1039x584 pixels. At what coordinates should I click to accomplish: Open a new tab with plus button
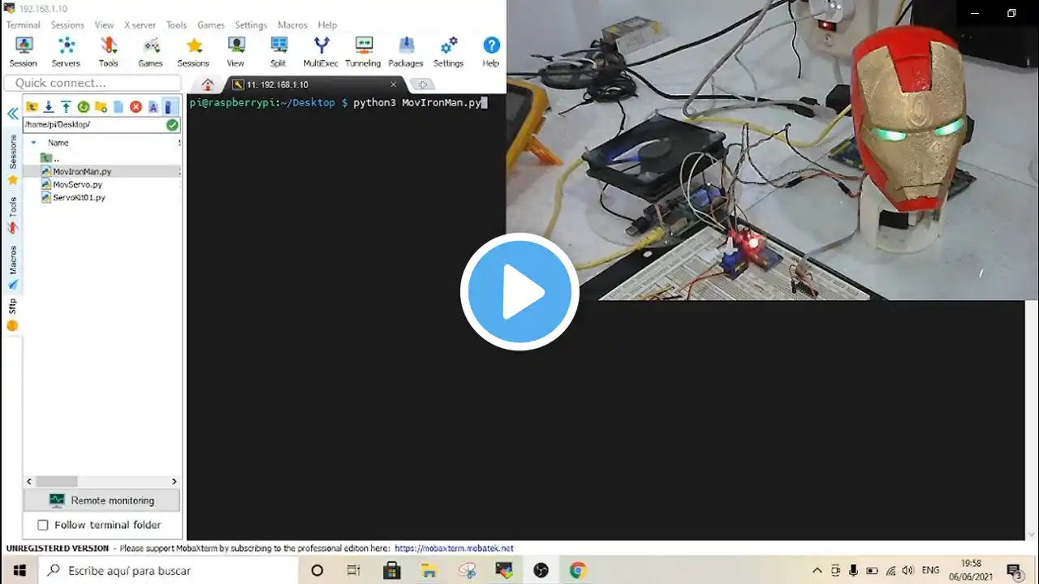coord(422,84)
